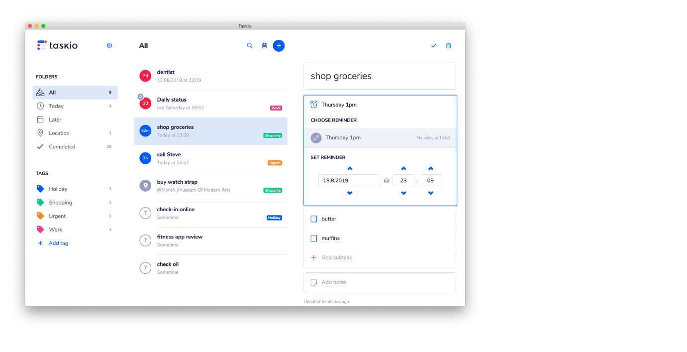The width and height of the screenshot is (687, 352).
Task: Select the All folder
Action: pos(75,93)
